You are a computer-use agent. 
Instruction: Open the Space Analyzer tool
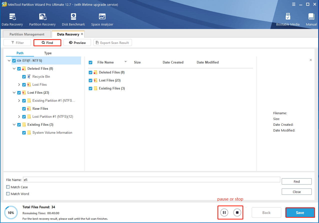(102, 20)
